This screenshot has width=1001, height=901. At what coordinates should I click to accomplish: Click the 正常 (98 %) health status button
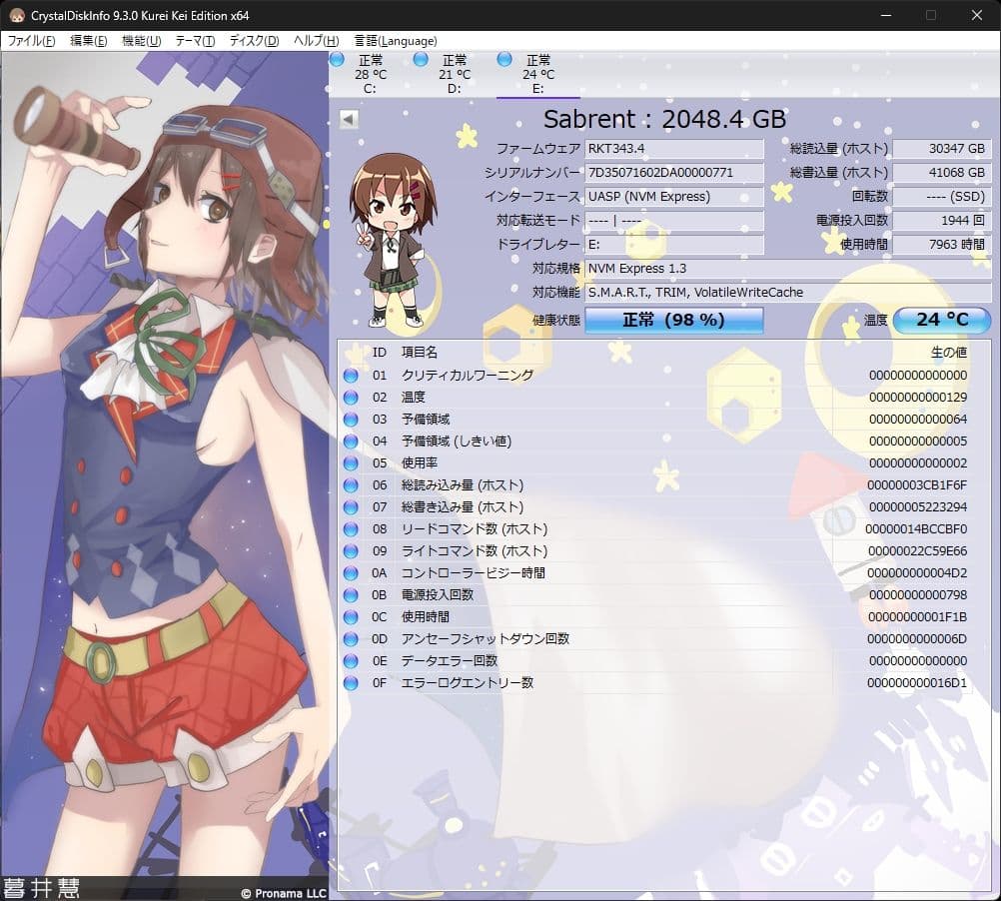point(673,321)
